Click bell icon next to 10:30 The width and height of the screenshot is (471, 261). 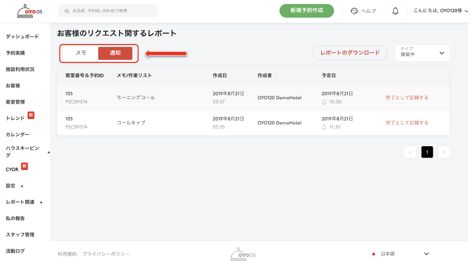coord(324,102)
